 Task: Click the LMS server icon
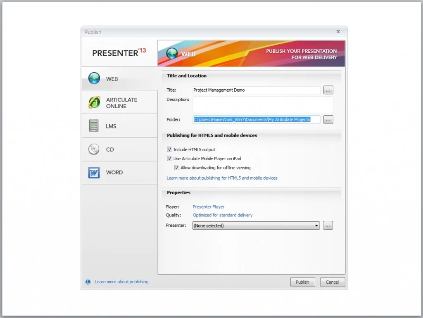click(x=94, y=126)
